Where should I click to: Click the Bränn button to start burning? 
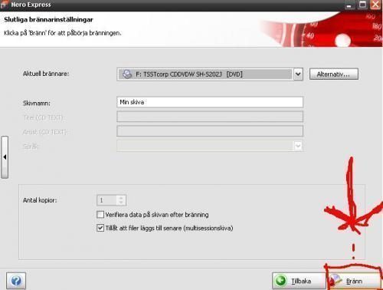click(x=354, y=281)
